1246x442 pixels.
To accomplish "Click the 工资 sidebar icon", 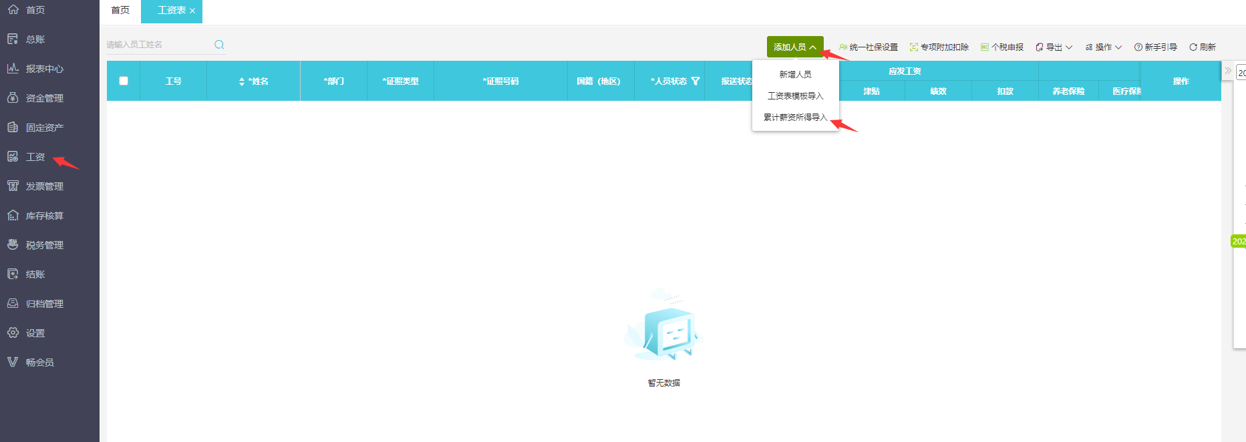I will [x=13, y=156].
